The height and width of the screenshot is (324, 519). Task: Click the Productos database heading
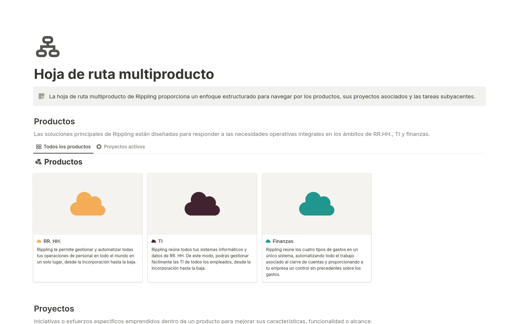(63, 162)
